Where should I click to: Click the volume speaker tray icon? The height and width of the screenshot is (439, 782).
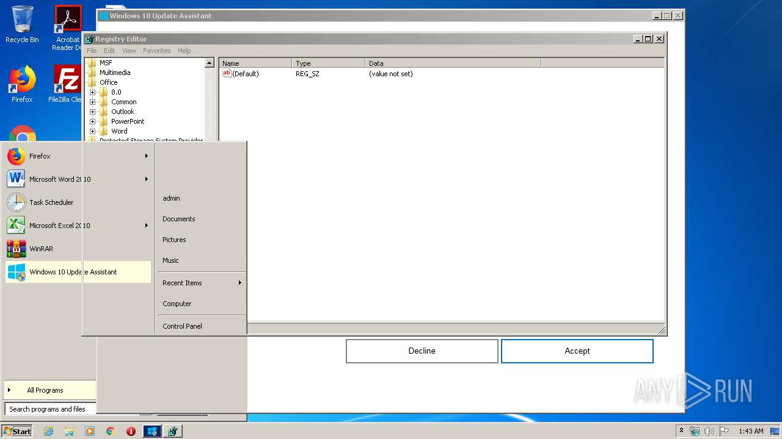pos(709,431)
